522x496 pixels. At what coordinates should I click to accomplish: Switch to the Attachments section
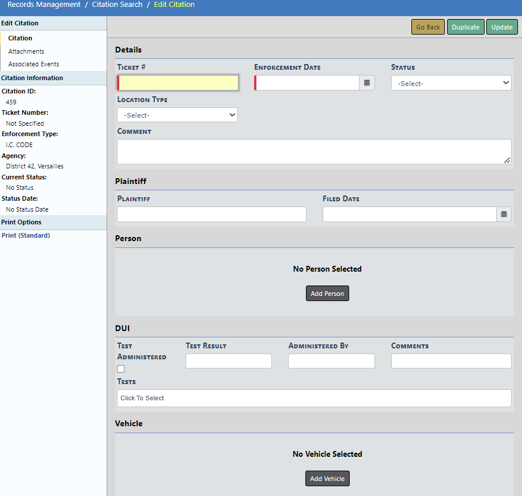pyautogui.click(x=26, y=51)
